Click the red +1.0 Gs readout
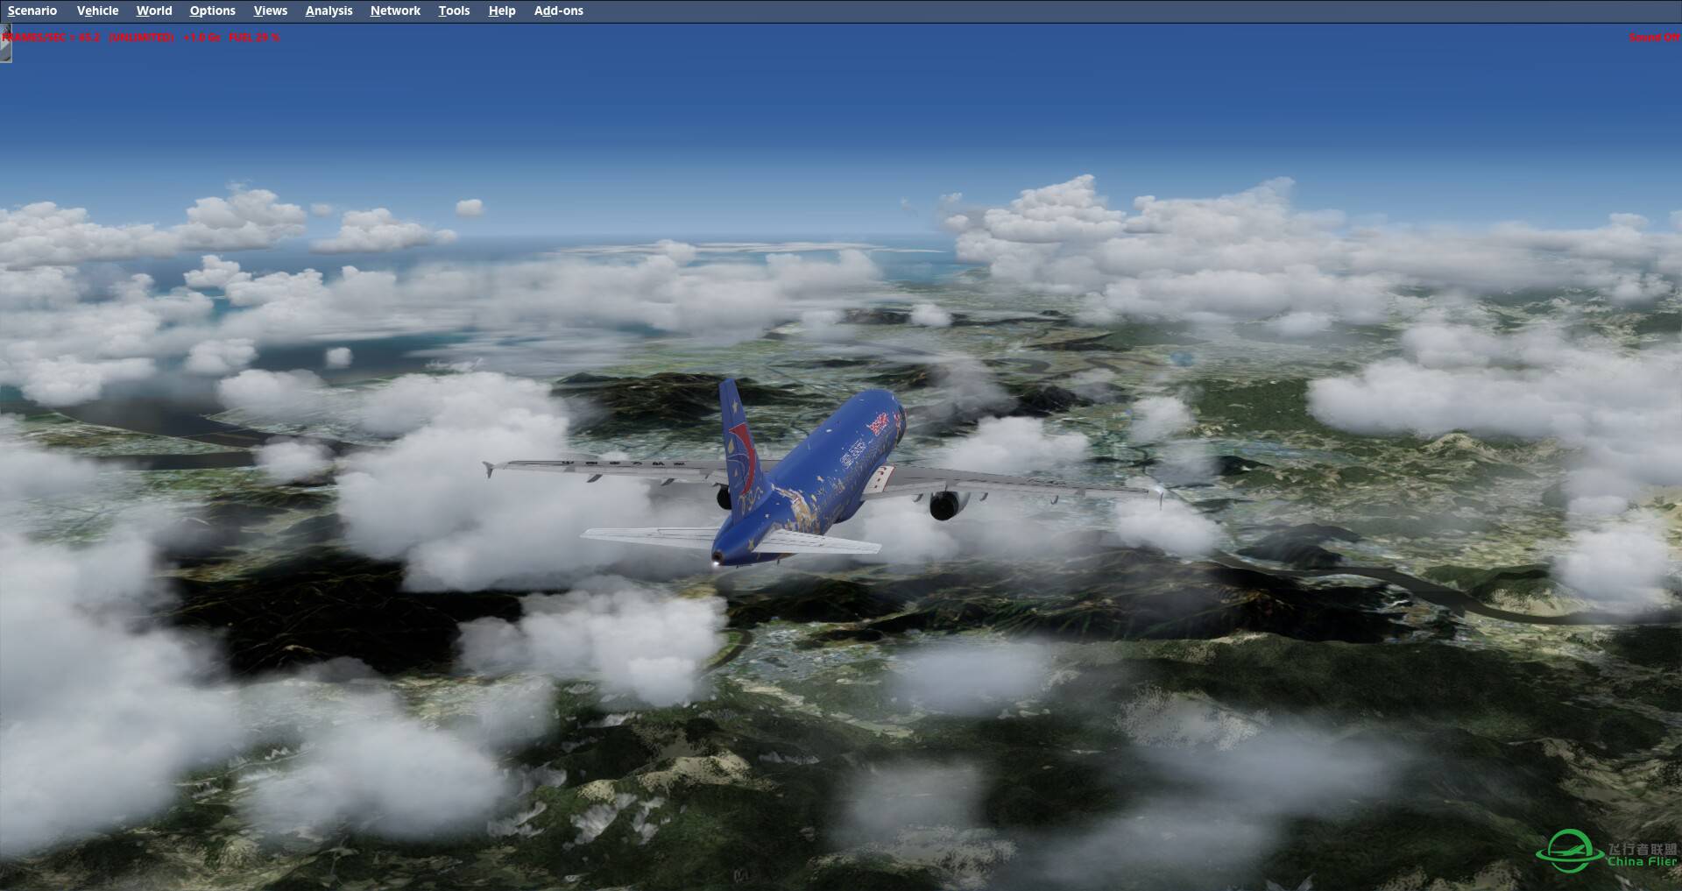The image size is (1682, 891). tap(202, 37)
